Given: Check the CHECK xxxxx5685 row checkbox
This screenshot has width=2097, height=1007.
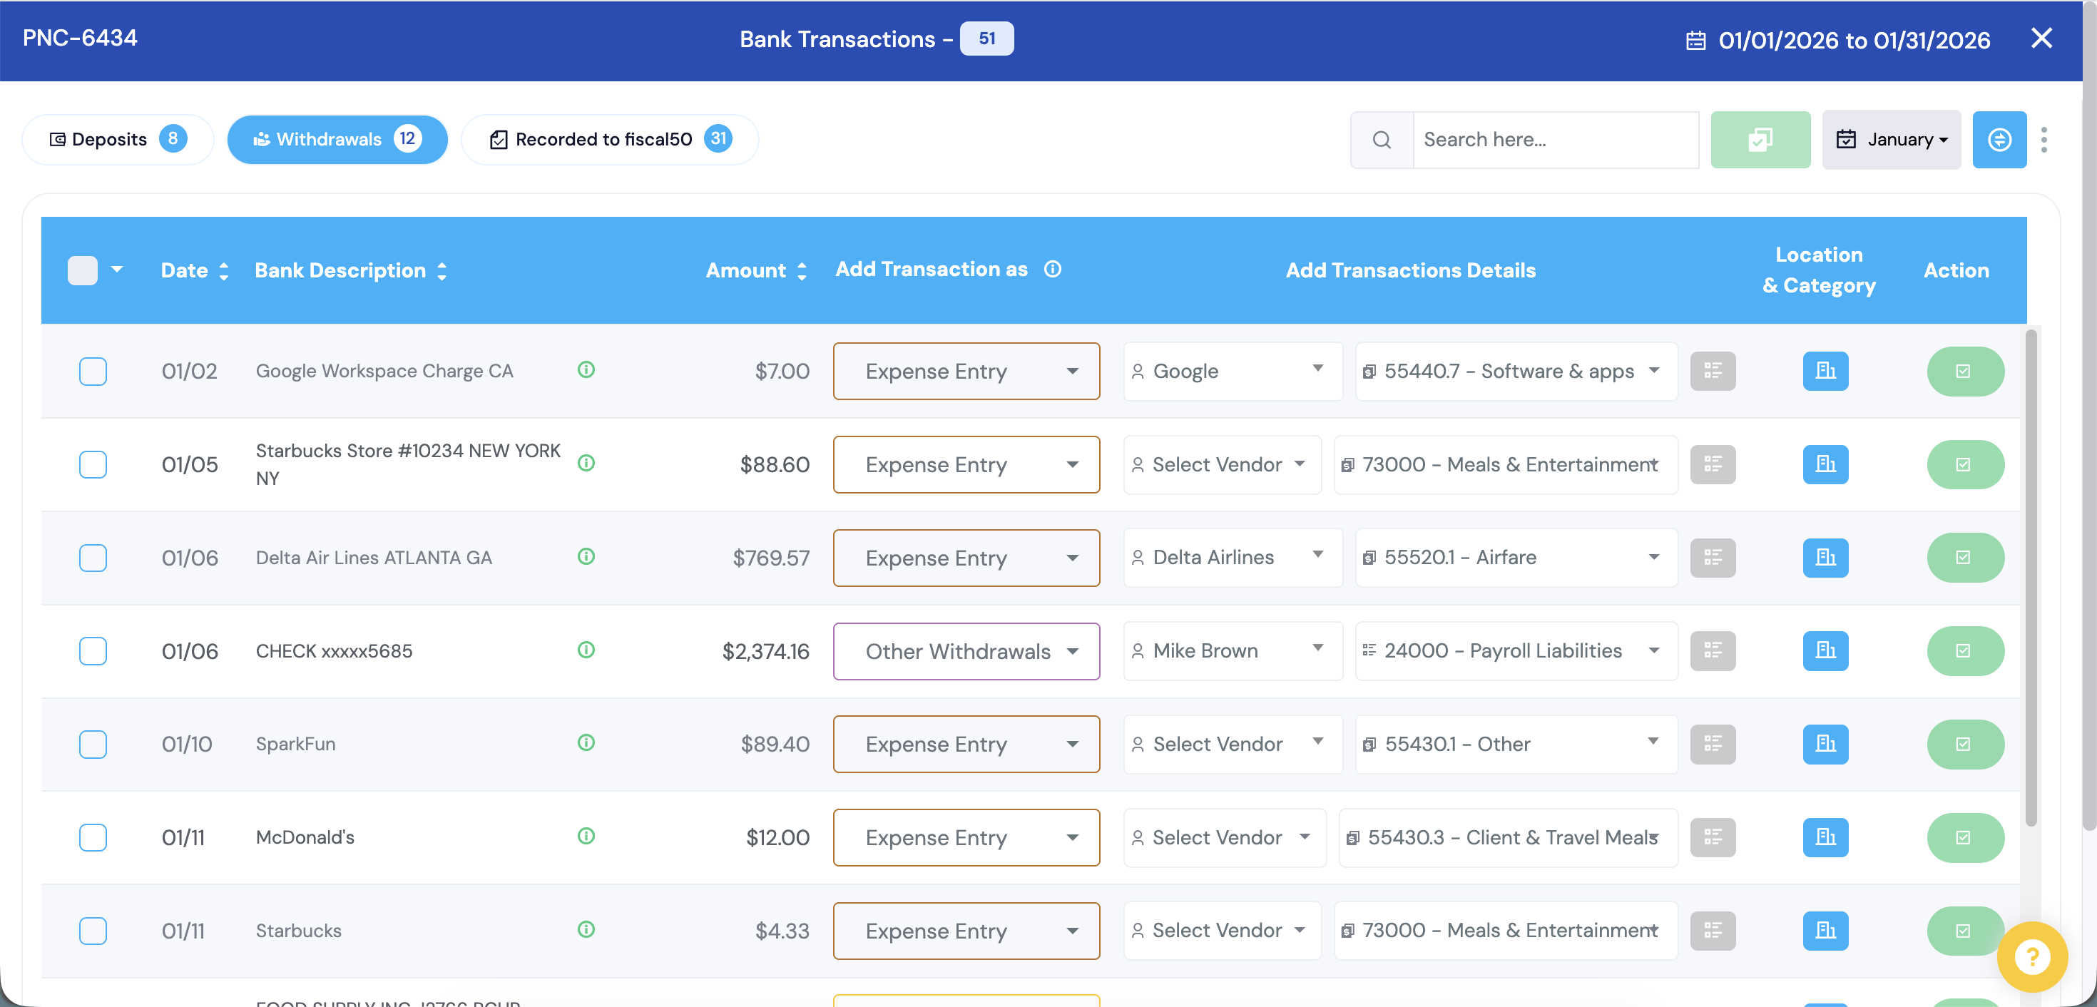Looking at the screenshot, I should (93, 651).
